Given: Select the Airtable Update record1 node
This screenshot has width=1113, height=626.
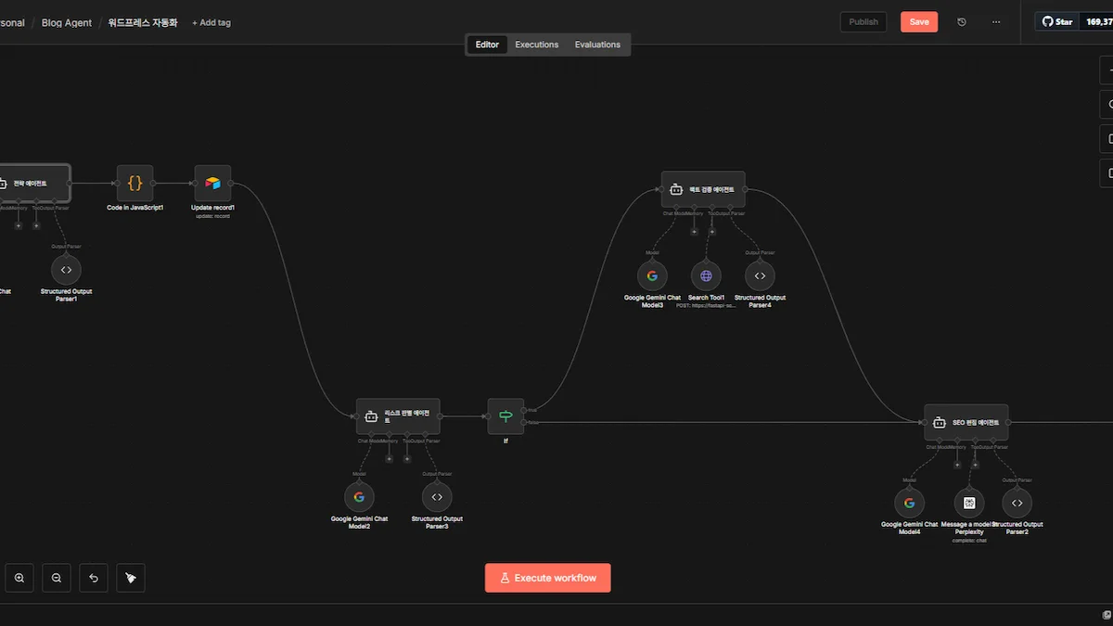Looking at the screenshot, I should tap(212, 184).
